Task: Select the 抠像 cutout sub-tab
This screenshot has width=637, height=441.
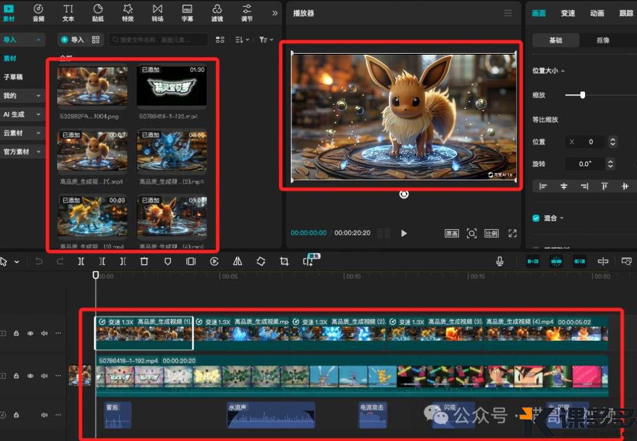Action: pyautogui.click(x=603, y=40)
